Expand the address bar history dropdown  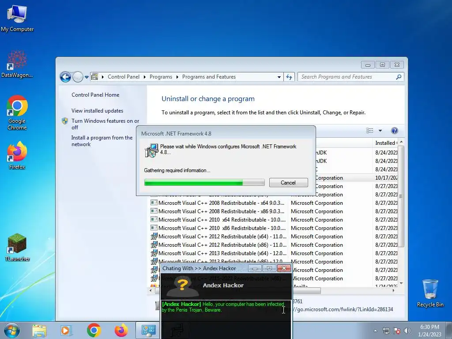[x=279, y=77]
